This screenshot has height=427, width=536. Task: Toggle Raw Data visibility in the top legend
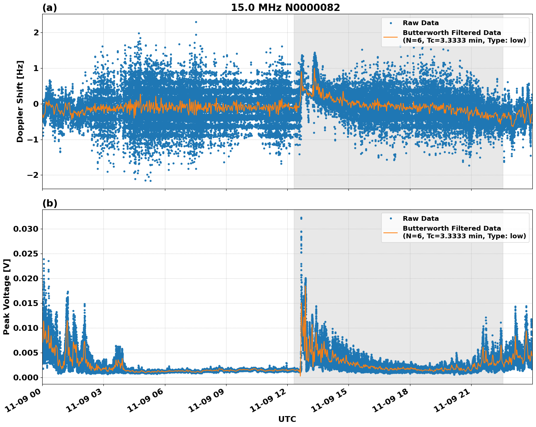(x=416, y=23)
